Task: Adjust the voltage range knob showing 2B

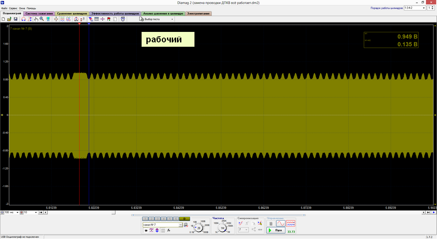Action: pos(199,228)
